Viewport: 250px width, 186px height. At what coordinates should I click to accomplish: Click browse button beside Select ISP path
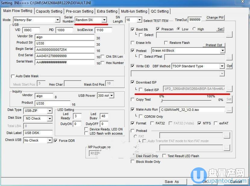230,89
